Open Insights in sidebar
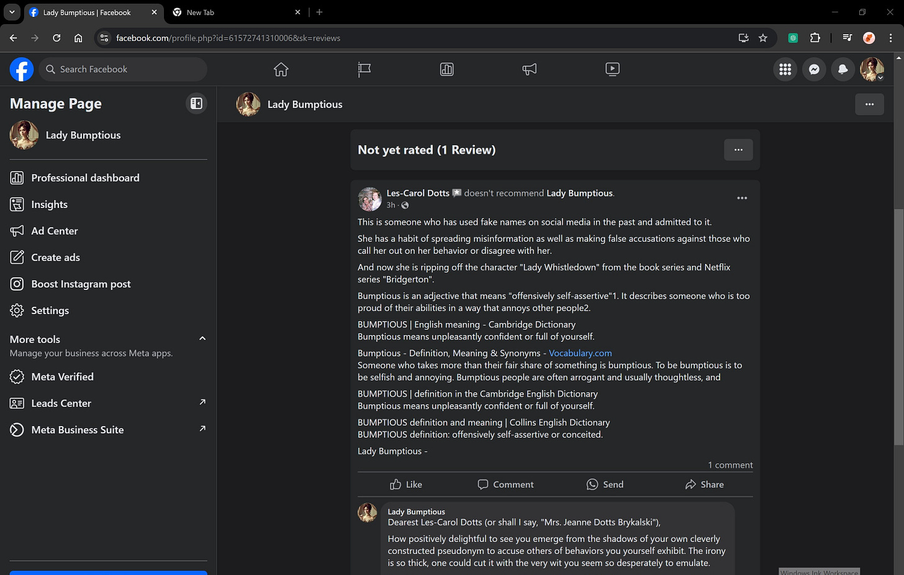 pos(109,204)
